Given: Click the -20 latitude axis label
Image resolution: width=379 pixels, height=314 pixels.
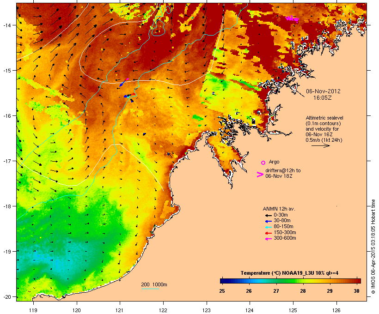Looking at the screenshot, I should pyautogui.click(x=7, y=296).
